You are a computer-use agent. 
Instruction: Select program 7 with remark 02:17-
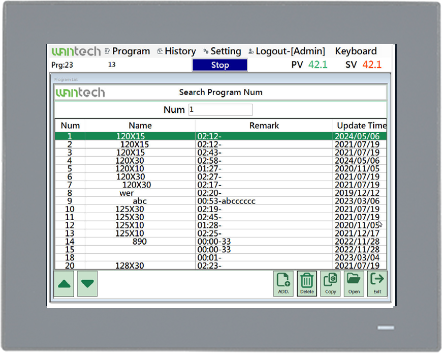(220, 185)
